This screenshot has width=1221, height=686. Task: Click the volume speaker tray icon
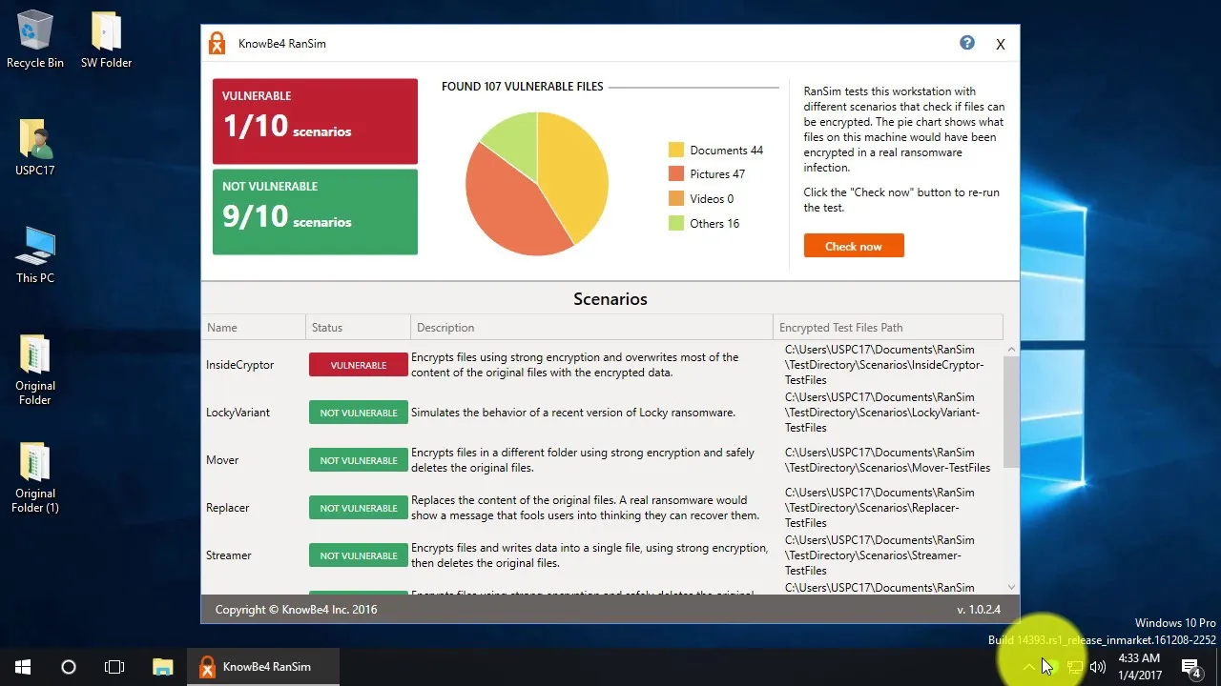(x=1098, y=667)
